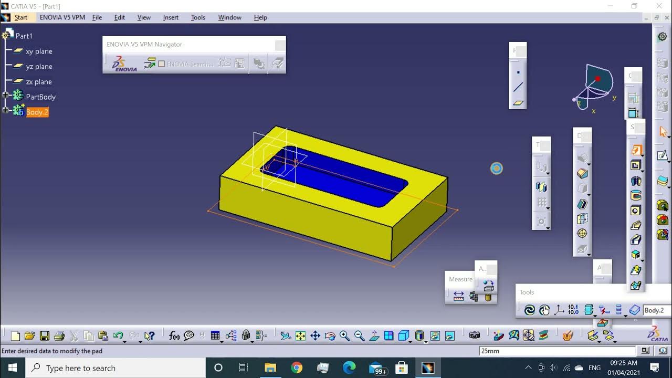Activate the Select arrow tool
The height and width of the screenshot is (378, 672).
pyautogui.click(x=663, y=131)
